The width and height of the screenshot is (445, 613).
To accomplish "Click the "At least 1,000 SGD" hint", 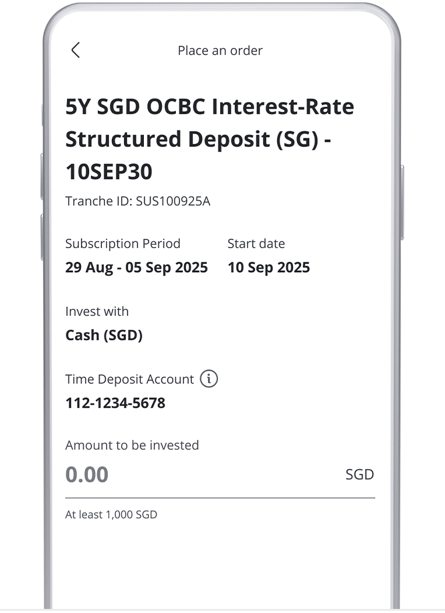I will pyautogui.click(x=111, y=515).
